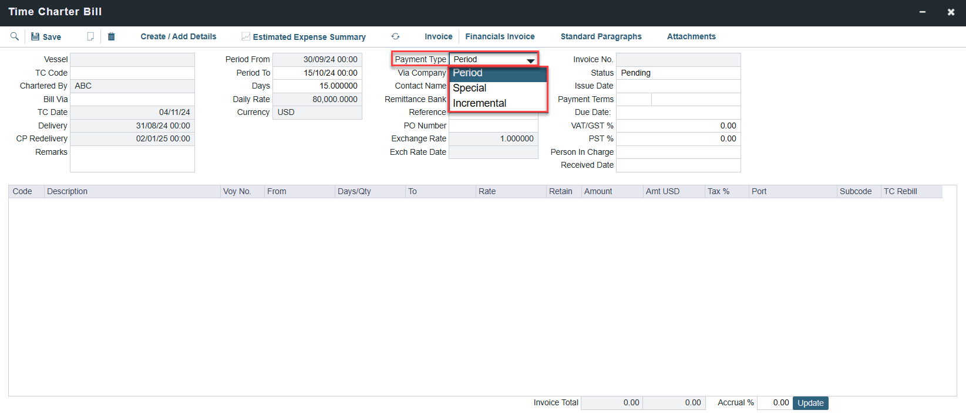The height and width of the screenshot is (417, 966).
Task: Click the Financials Invoice button
Action: click(x=500, y=36)
